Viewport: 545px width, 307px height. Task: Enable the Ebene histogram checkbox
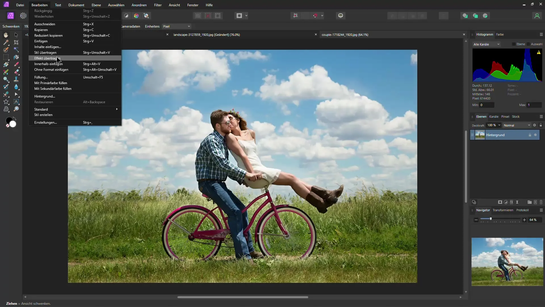(513, 44)
